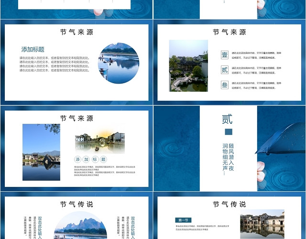Select the tall blue-sky lake reflection photo
This screenshot has height=239, width=306.
(x=42, y=152)
